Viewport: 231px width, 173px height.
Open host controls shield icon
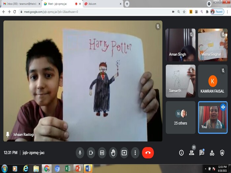tap(222, 153)
